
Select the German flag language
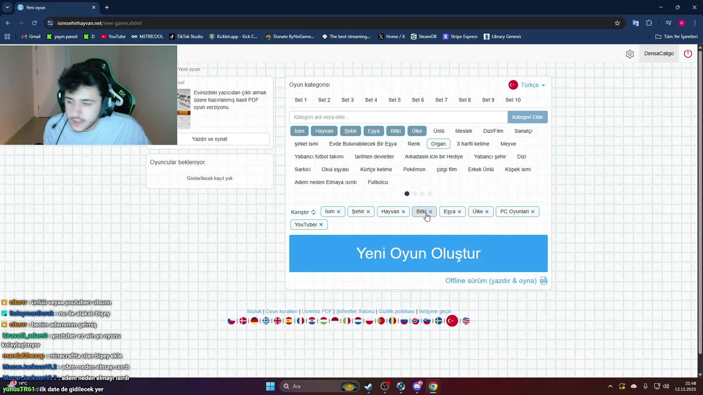[254, 321]
